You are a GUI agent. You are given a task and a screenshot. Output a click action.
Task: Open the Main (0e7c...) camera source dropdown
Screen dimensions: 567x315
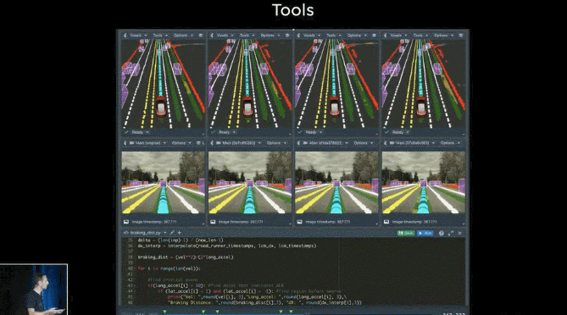click(x=241, y=143)
